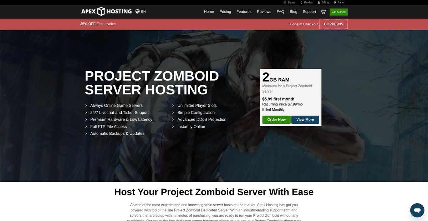Open the Guides link in top bar

point(306,2)
